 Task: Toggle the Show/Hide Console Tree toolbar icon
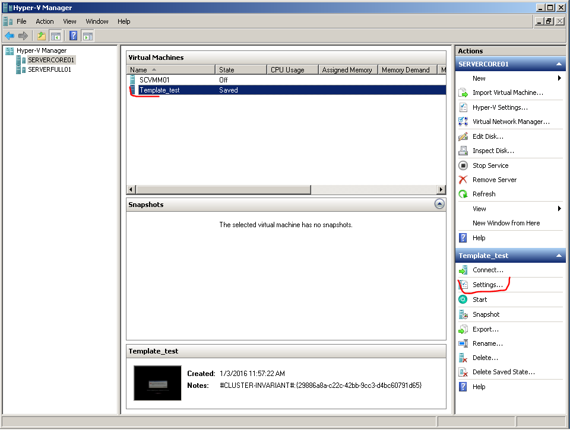pos(56,36)
